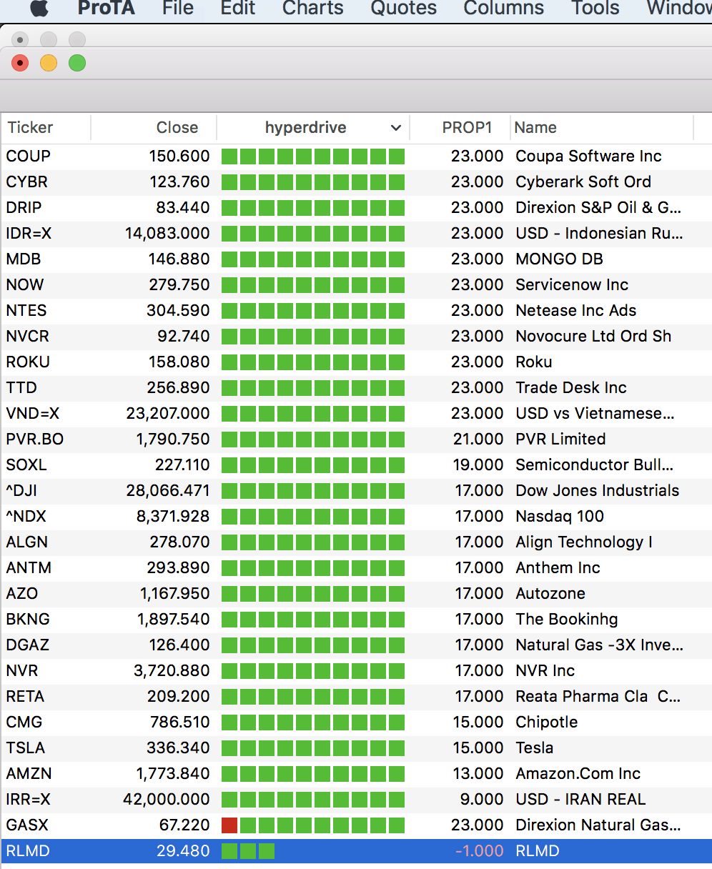The image size is (712, 869).
Task: Select the BKNG ticker row
Action: (356, 620)
